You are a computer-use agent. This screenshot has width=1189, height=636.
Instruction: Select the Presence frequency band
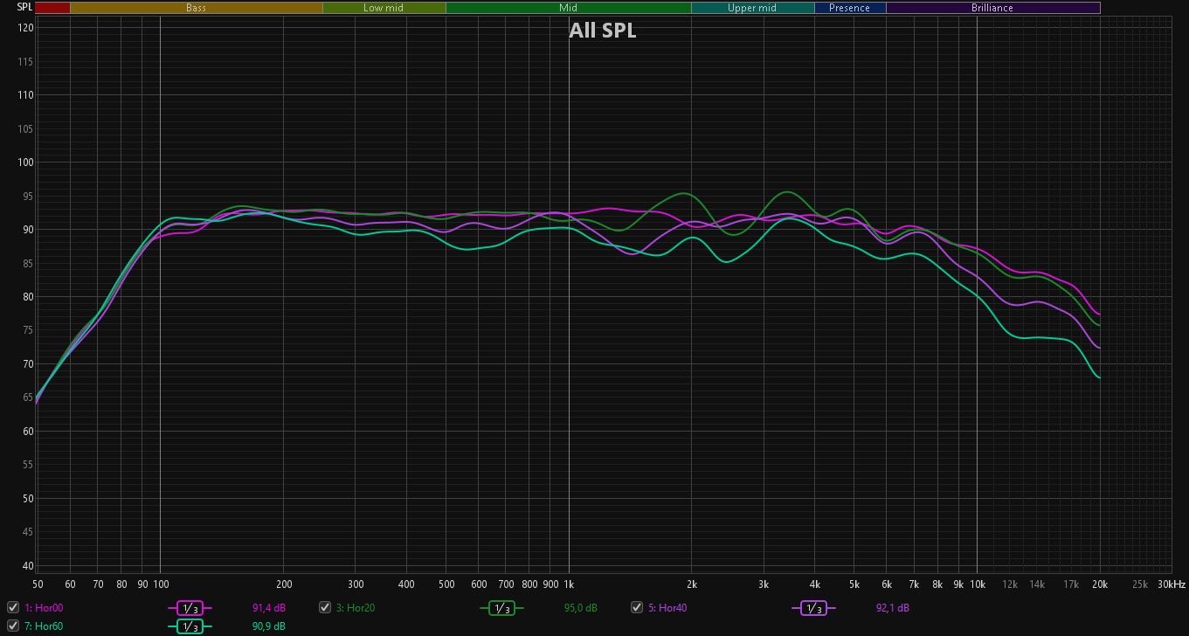click(x=850, y=8)
